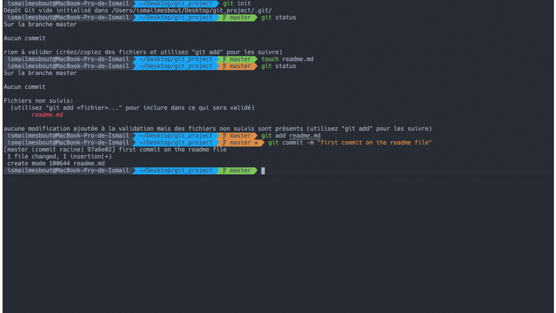Click branch icon on 'touch readme.md' prompt

(224, 59)
